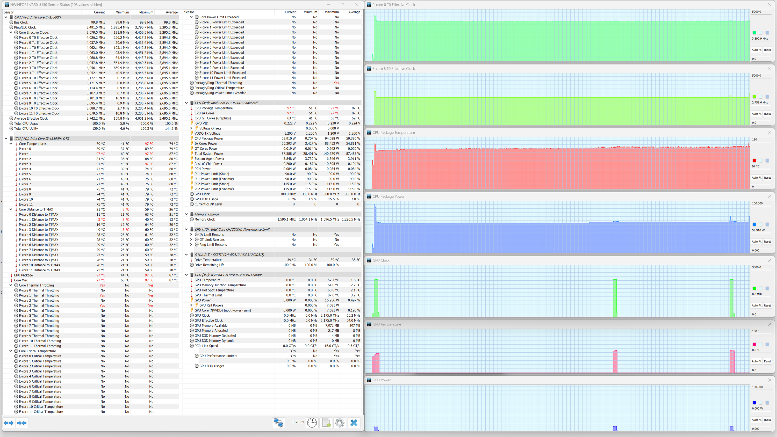The width and height of the screenshot is (777, 437).
Task: Click the Average column header in right panel
Action: [x=354, y=12]
